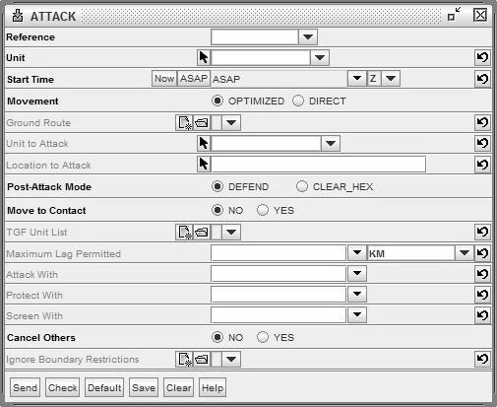Open Maximum Lag Permitted value dropdown
The height and width of the screenshot is (407, 497).
tap(357, 253)
